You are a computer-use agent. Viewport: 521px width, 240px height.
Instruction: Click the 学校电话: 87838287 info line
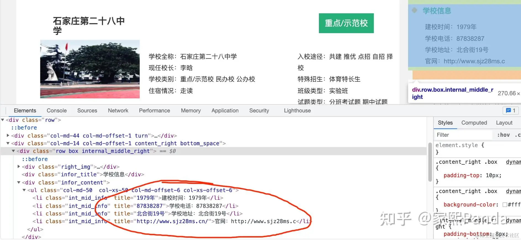coord(454,38)
